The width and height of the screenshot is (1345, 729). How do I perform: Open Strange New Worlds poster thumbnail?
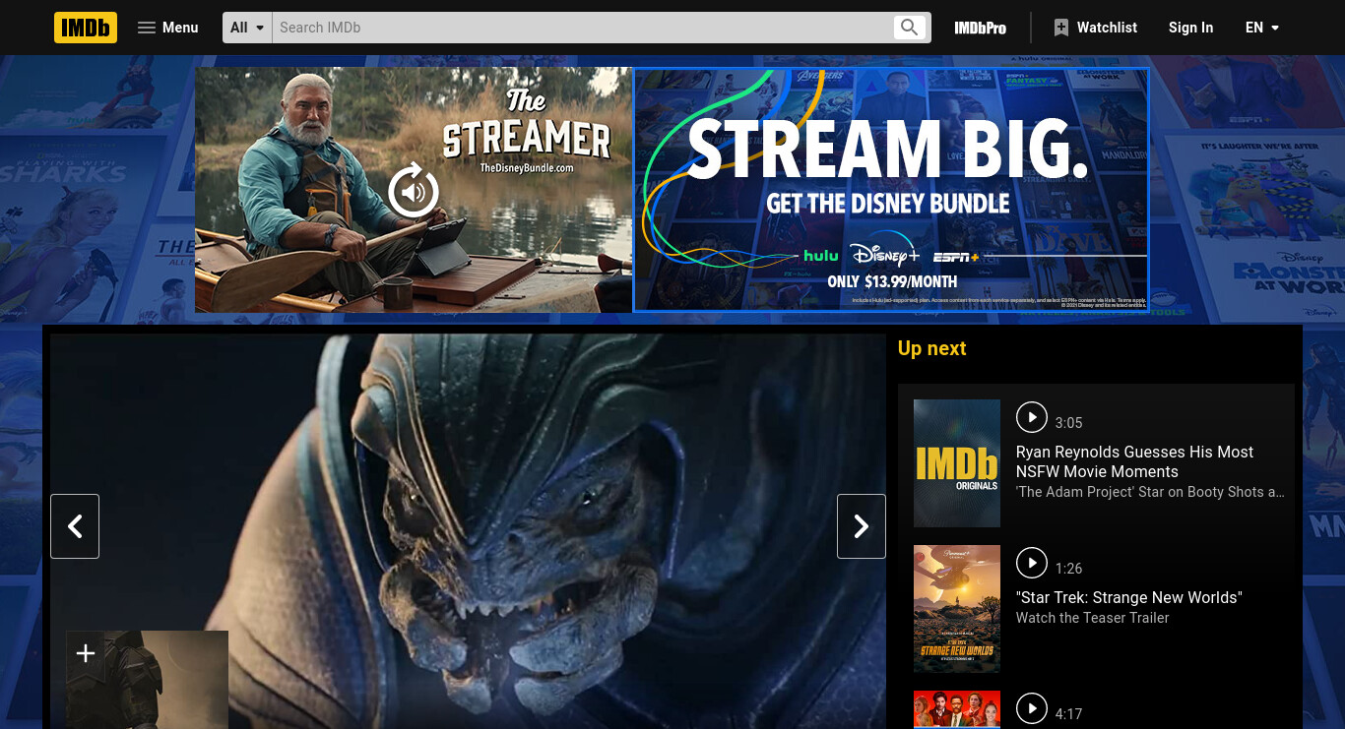coord(957,609)
